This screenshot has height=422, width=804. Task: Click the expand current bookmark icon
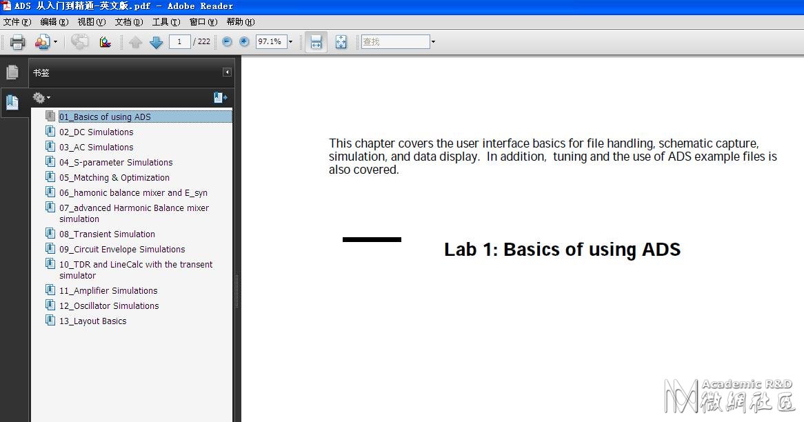tap(221, 97)
